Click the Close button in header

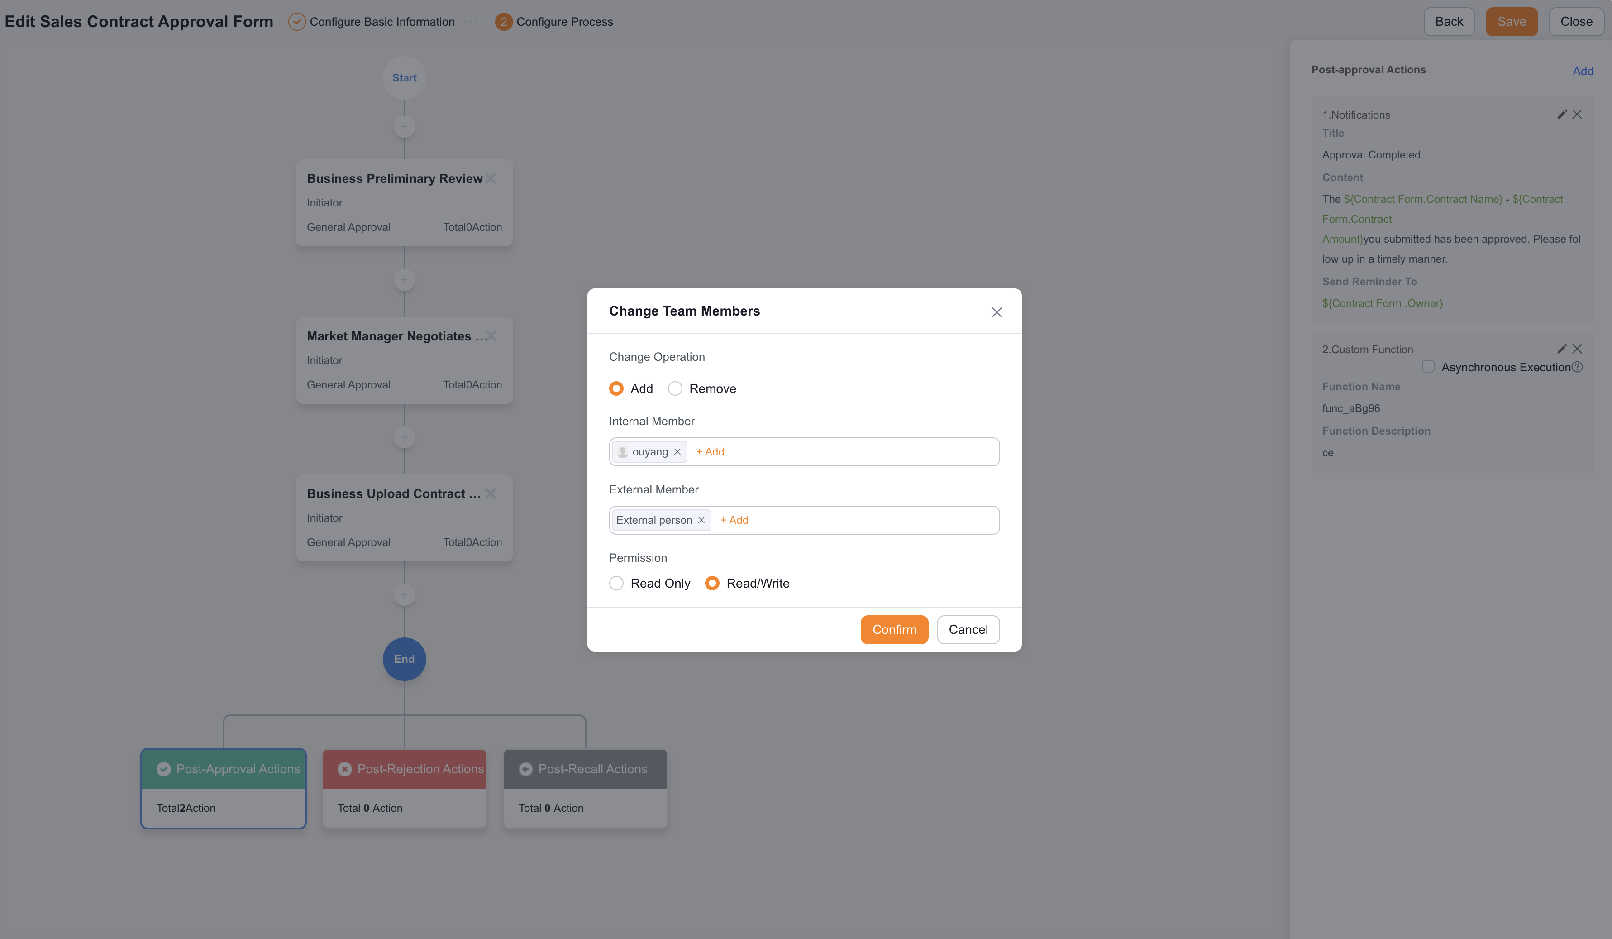tap(1576, 22)
